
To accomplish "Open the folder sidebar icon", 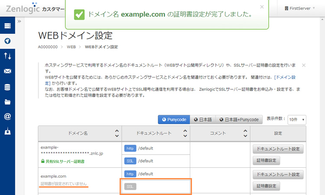I will coord(7,102).
